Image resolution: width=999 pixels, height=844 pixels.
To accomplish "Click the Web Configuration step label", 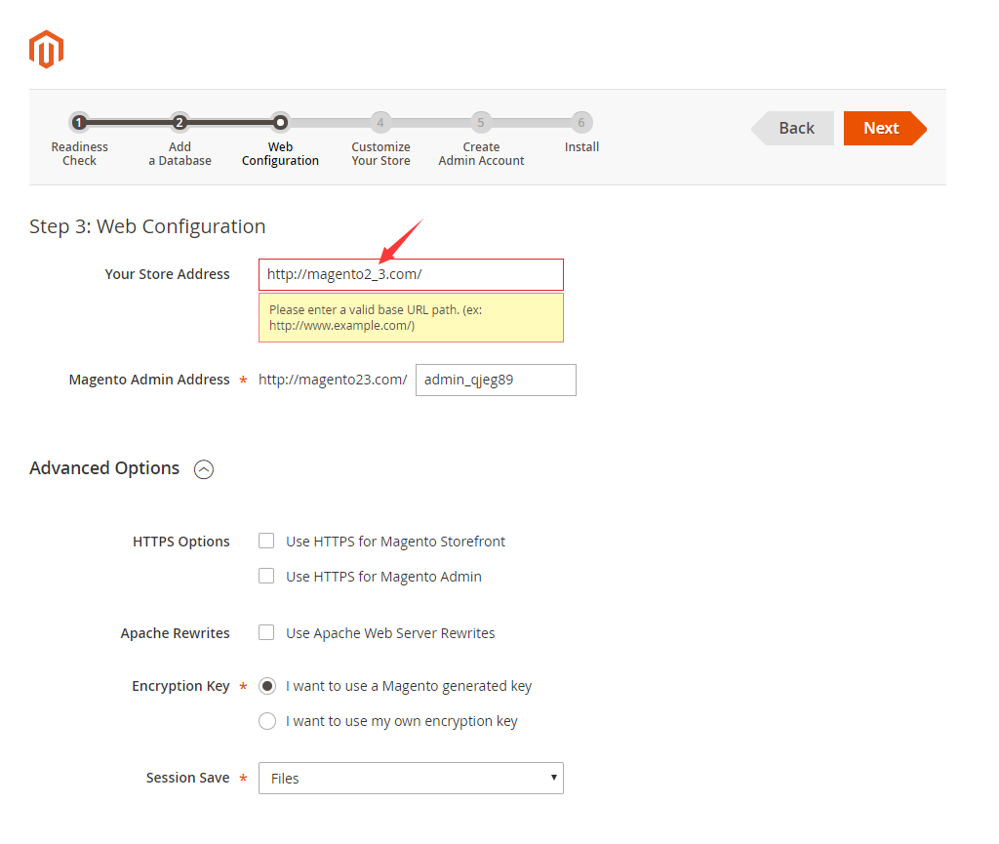I will click(280, 153).
